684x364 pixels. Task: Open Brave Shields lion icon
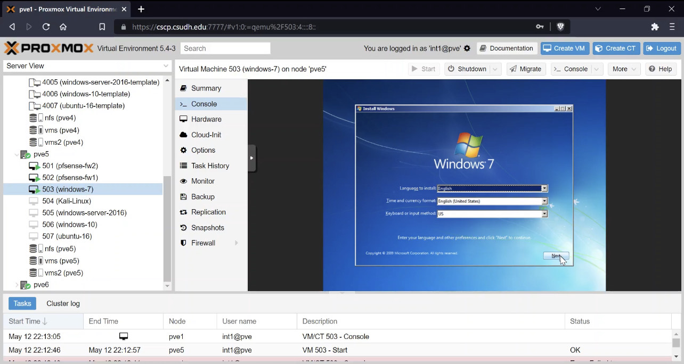560,27
